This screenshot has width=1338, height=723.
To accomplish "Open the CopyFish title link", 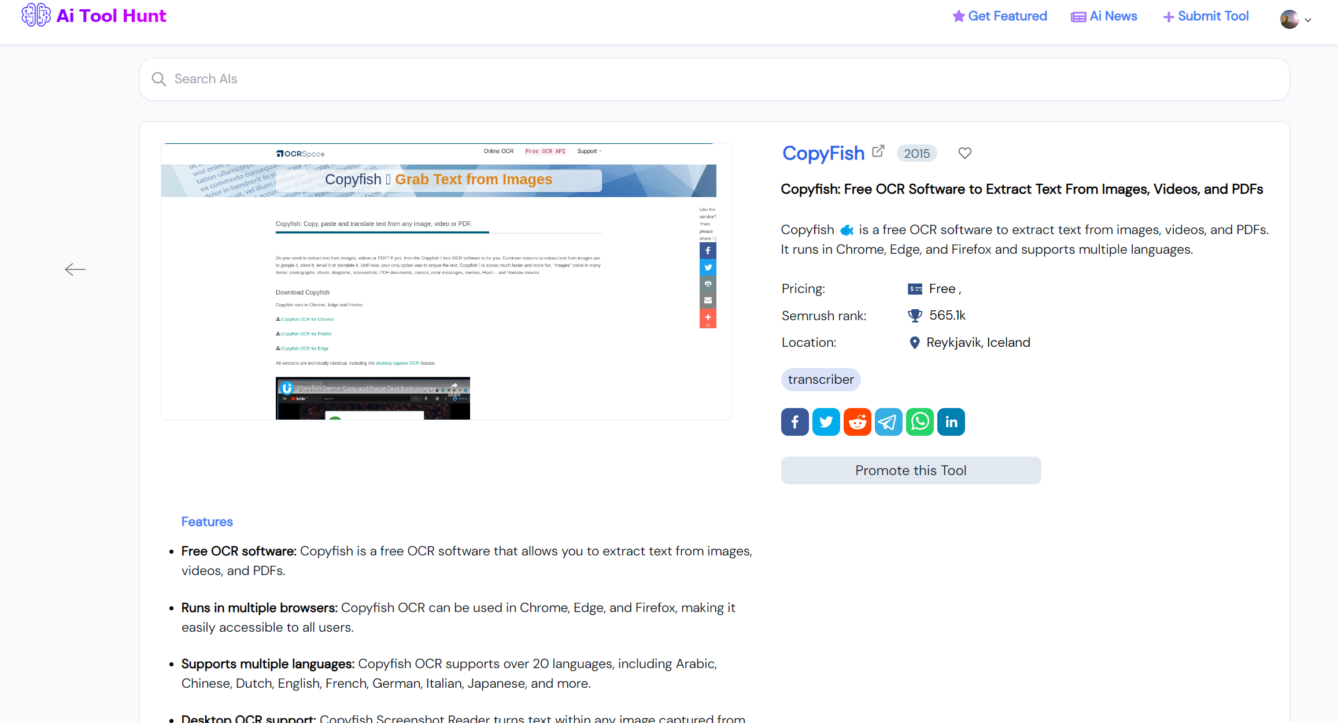I will tap(823, 153).
